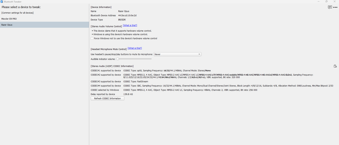The height and width of the screenshot is (145, 339).
Task: Adjust the Audible indicator volume slider
Action: (134, 59)
